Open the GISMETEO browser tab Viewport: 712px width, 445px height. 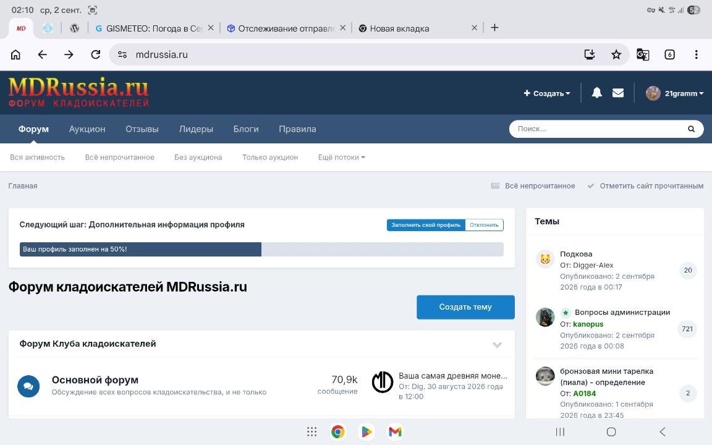point(150,28)
